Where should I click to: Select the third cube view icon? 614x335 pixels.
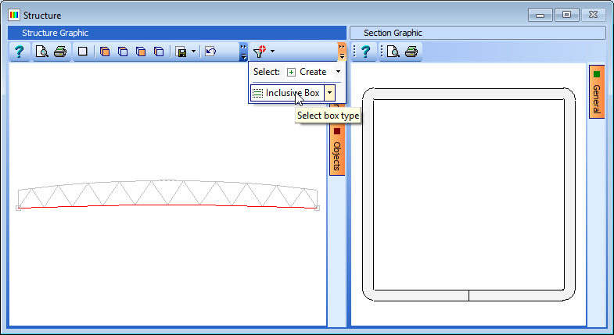141,52
